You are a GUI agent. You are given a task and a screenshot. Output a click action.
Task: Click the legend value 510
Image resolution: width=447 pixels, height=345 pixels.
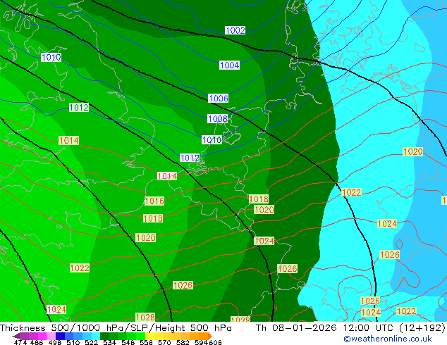point(73,342)
